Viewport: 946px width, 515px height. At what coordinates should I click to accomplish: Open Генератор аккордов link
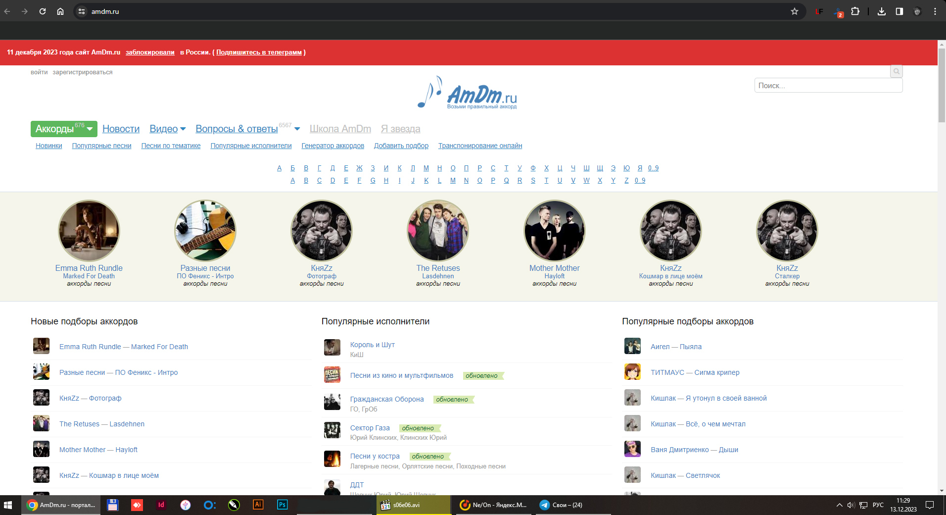(x=333, y=146)
